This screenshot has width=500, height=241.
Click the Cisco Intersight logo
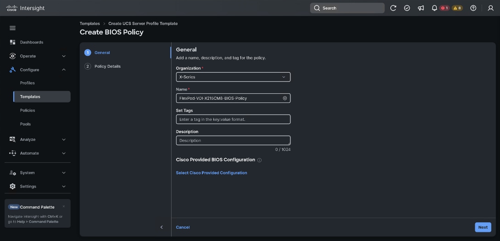point(25,8)
